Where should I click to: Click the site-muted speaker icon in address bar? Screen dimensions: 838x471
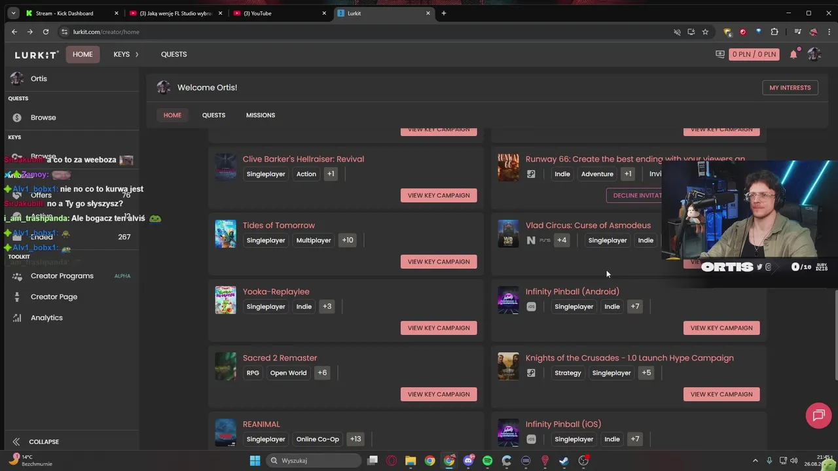(x=677, y=31)
